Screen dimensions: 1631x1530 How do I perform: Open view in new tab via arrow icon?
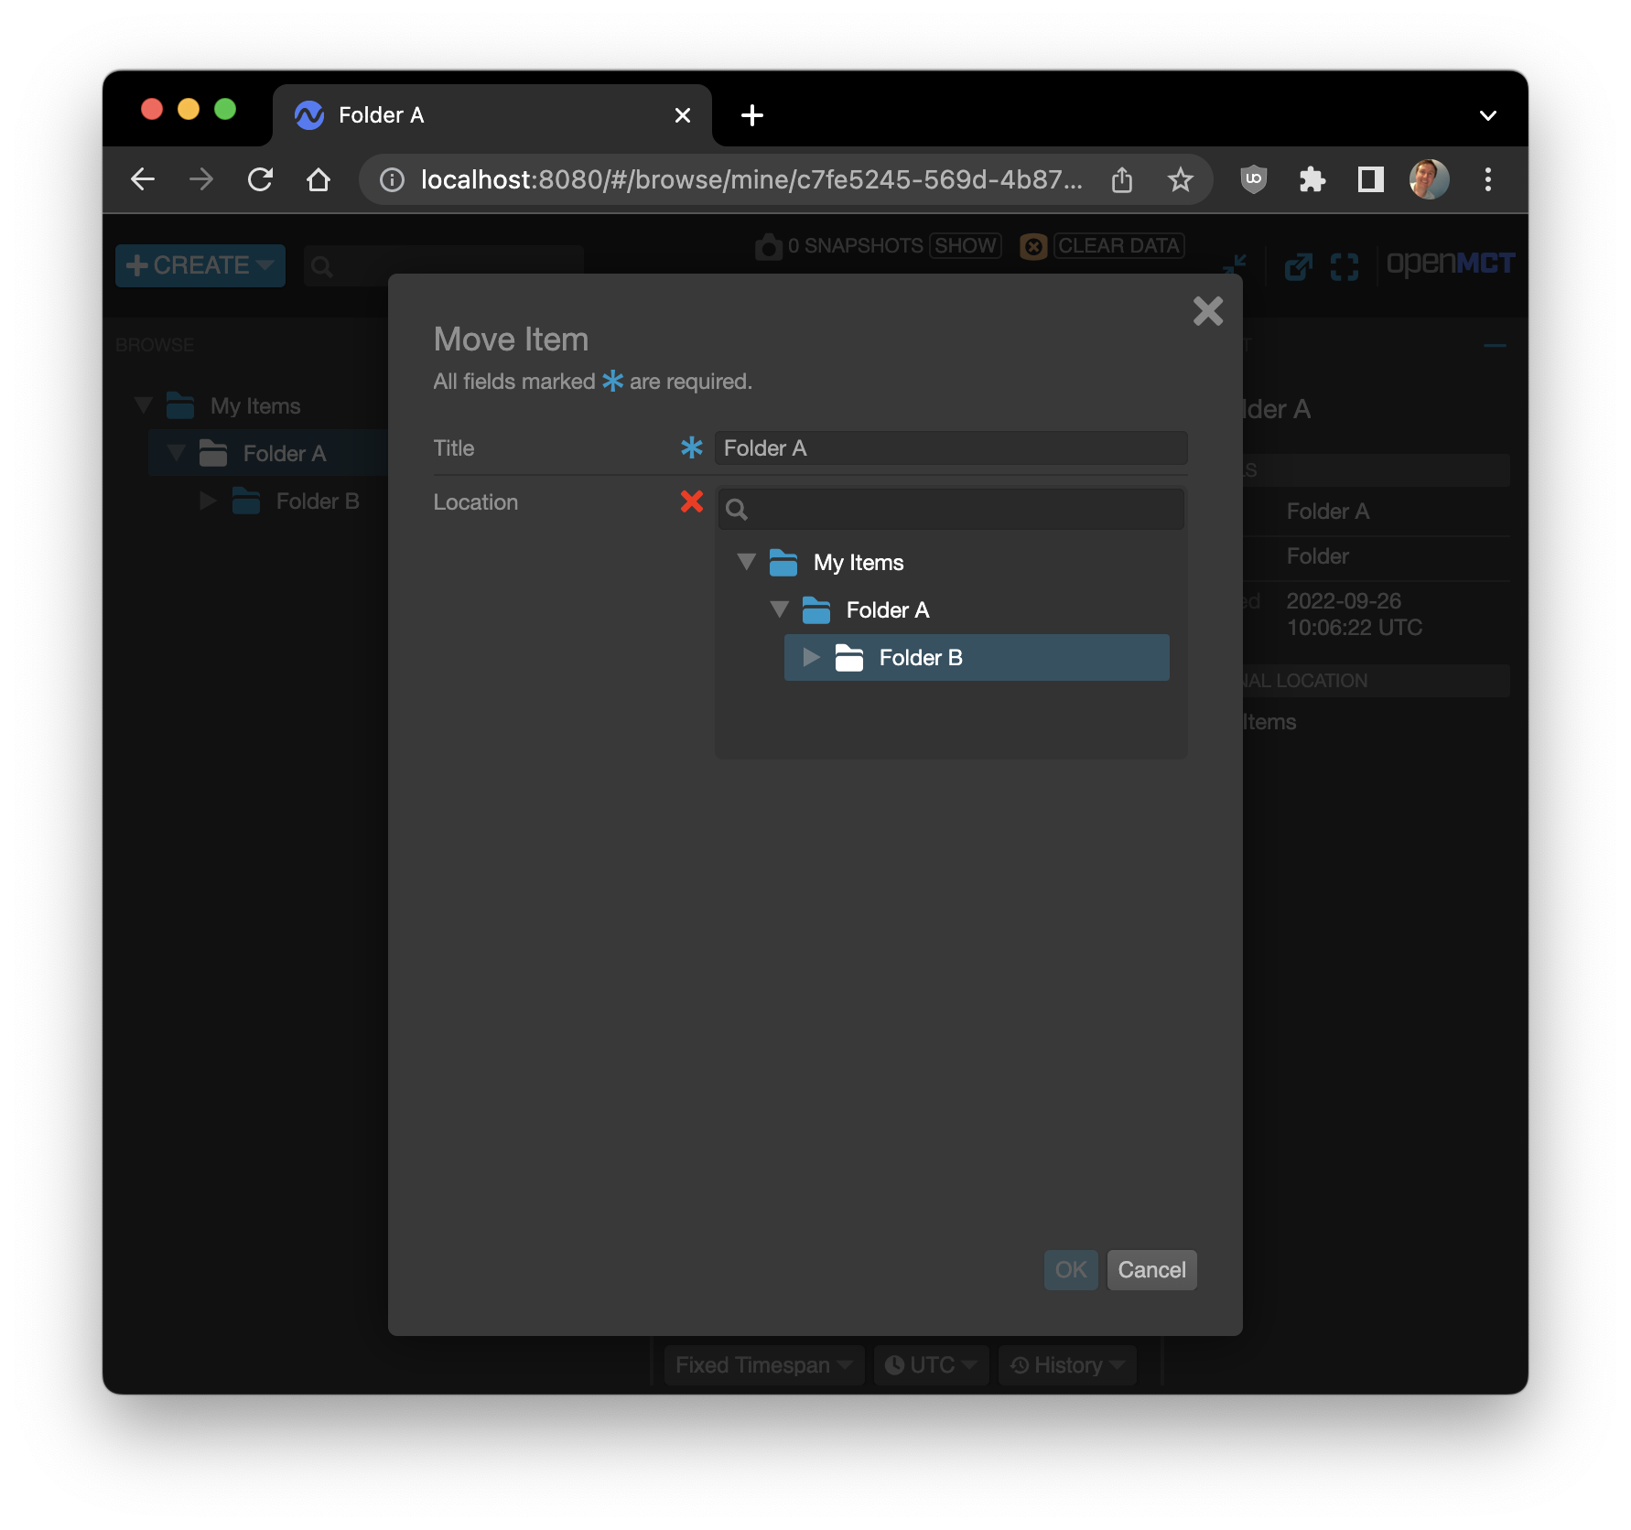tap(1298, 266)
